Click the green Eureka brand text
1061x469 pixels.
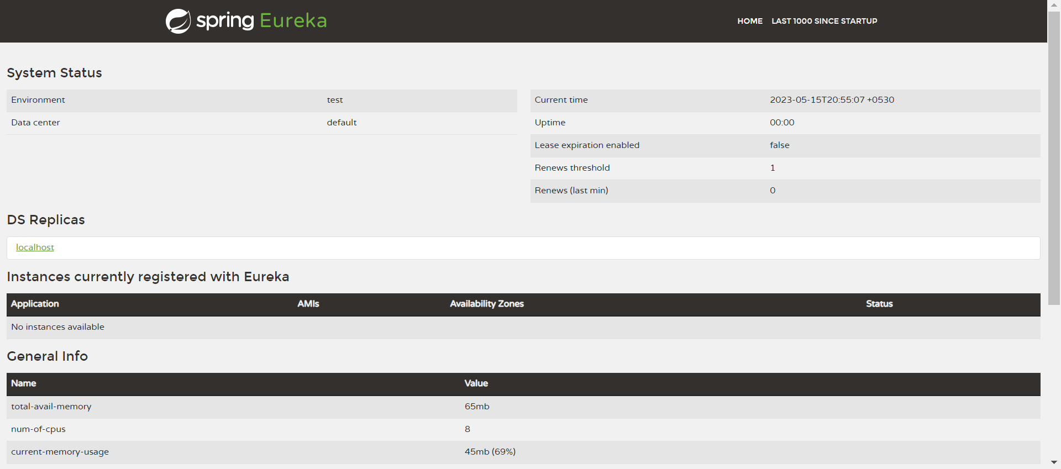[293, 21]
